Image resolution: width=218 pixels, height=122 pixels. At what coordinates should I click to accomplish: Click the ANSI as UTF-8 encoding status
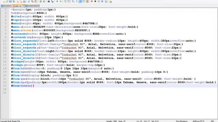pyautogui.click(x=198, y=121)
